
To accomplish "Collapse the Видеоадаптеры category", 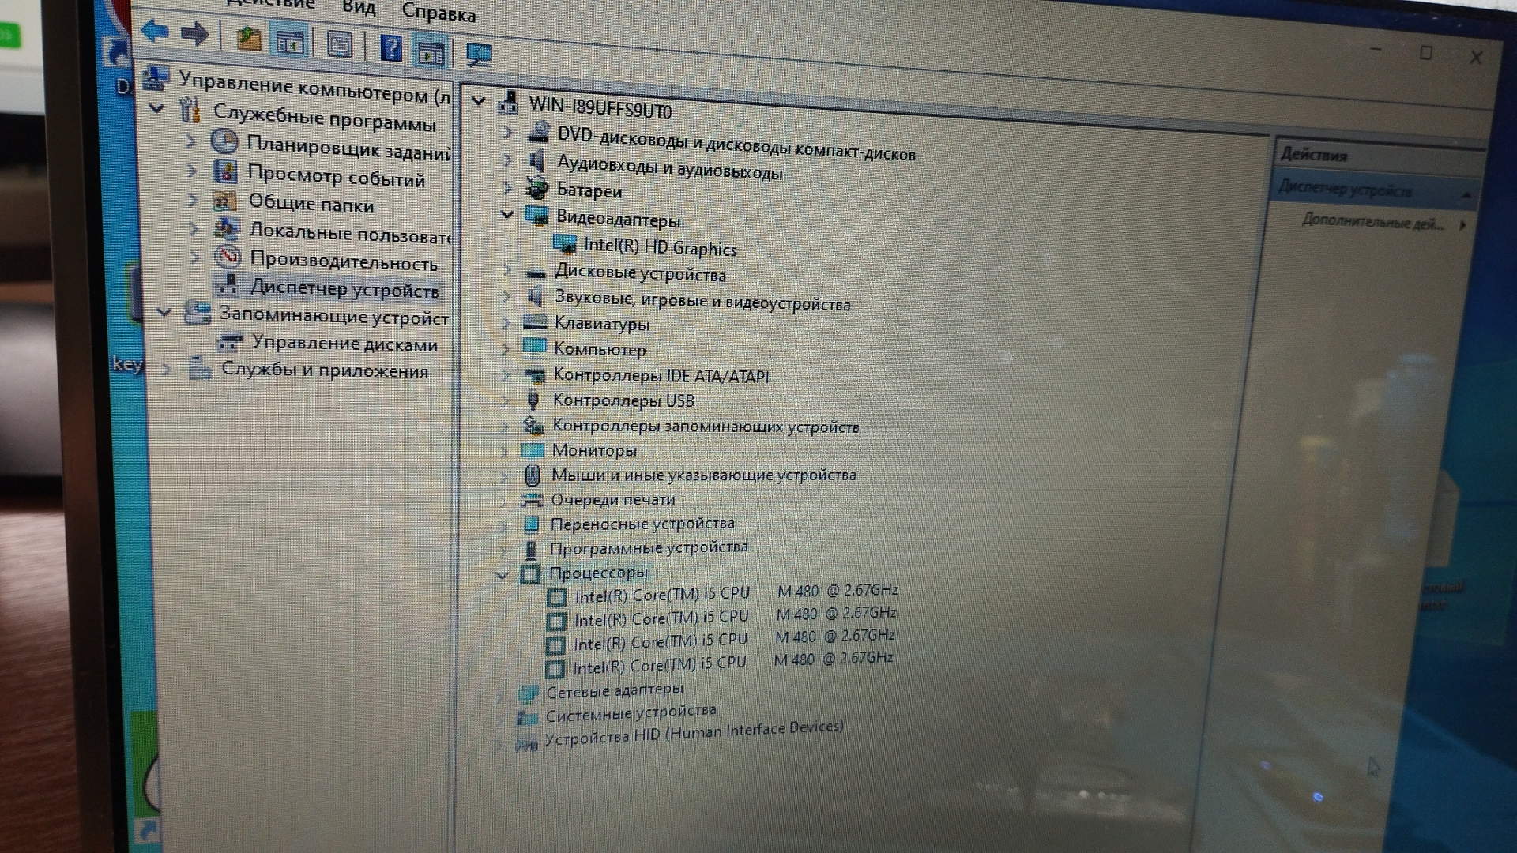I will [507, 215].
